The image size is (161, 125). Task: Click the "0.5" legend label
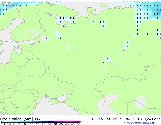click(9, 124)
